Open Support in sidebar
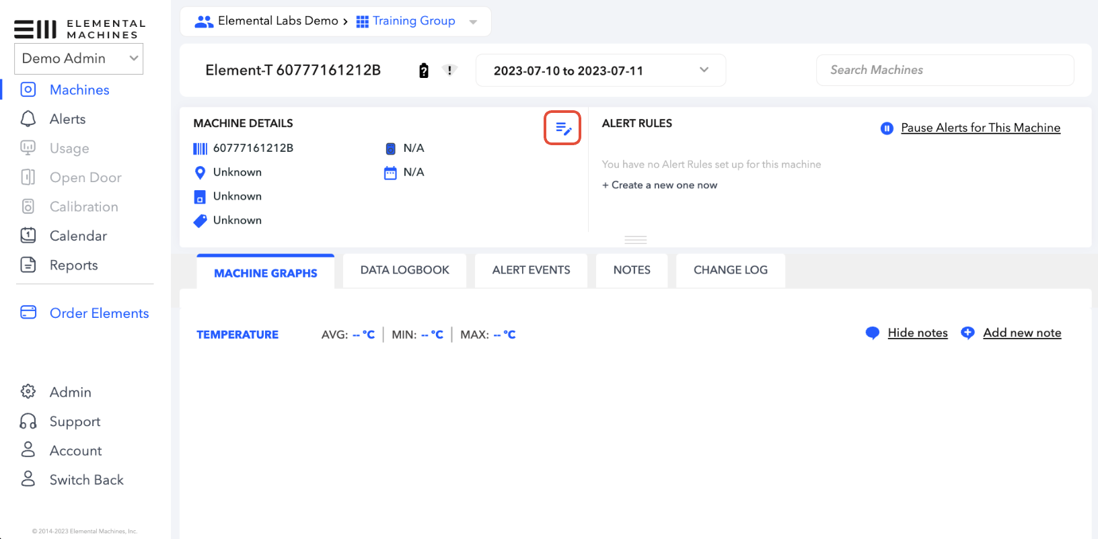Screen dimensions: 1098x539 (x=75, y=421)
